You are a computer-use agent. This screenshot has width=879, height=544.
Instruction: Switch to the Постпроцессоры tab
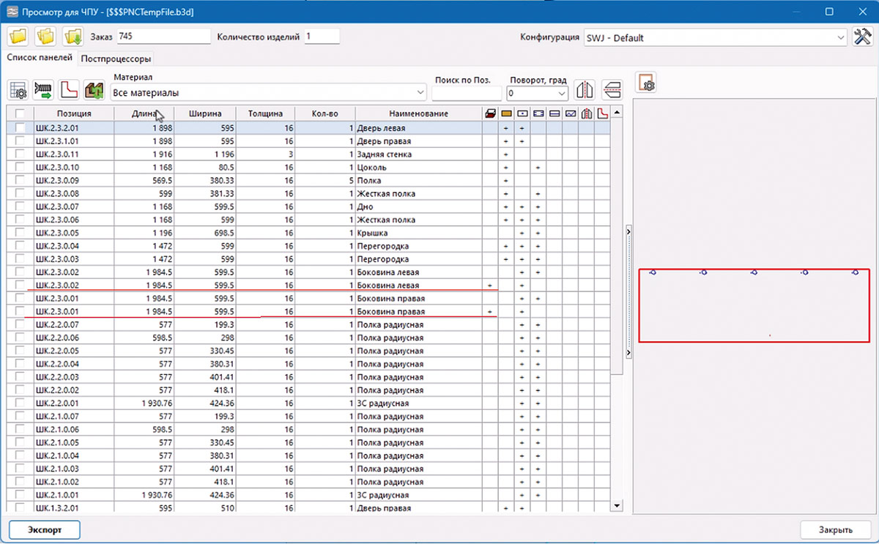click(116, 59)
